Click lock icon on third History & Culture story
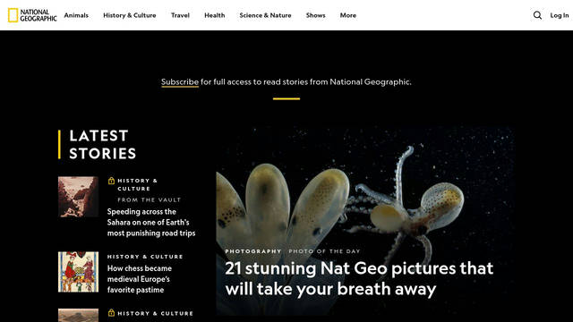The width and height of the screenshot is (573, 322). pos(111,313)
